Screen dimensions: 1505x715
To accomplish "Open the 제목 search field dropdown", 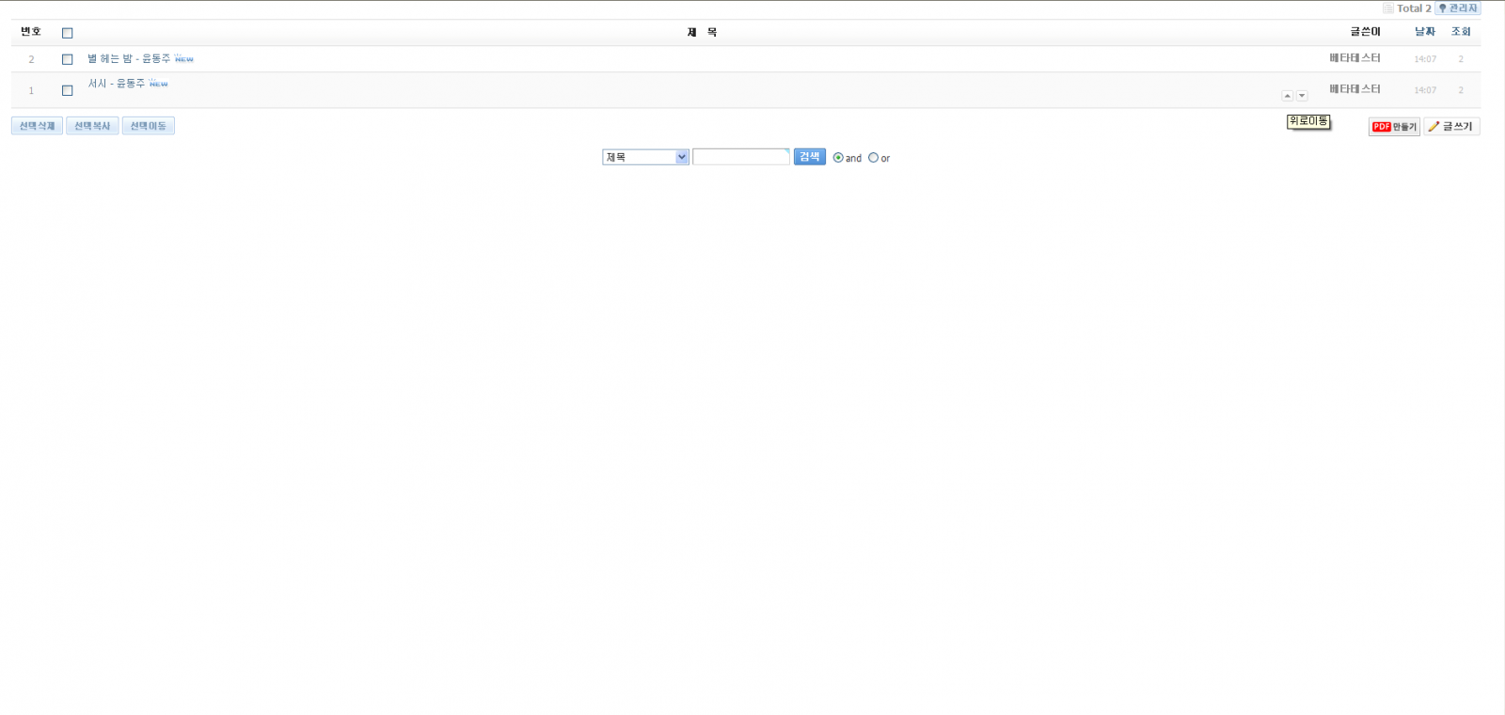I will [x=645, y=157].
